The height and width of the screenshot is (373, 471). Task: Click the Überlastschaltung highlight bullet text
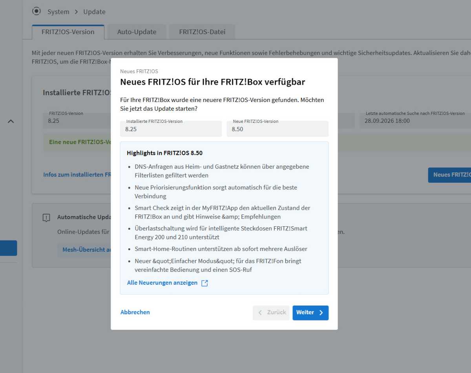click(221, 233)
